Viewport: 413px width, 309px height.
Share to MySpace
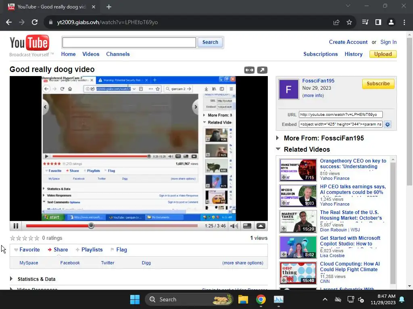[x=29, y=263]
